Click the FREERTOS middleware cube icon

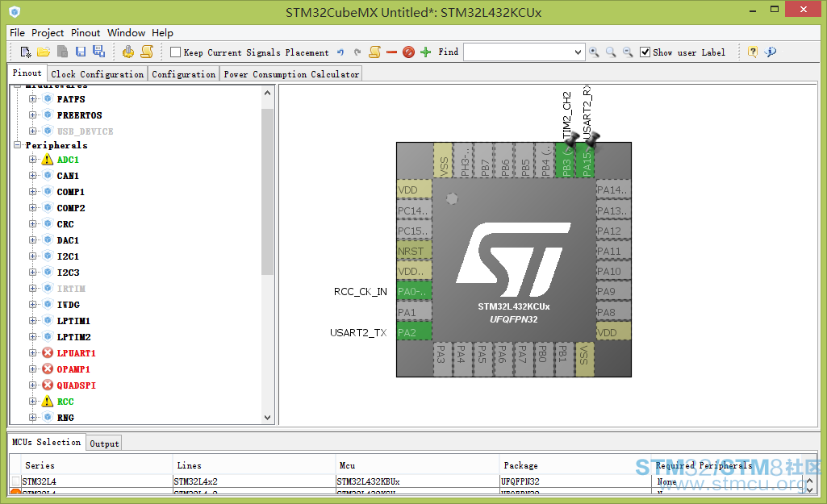[48, 115]
